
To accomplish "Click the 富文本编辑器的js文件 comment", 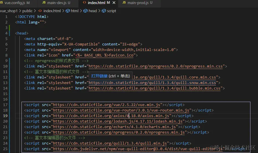I will (54, 138).
